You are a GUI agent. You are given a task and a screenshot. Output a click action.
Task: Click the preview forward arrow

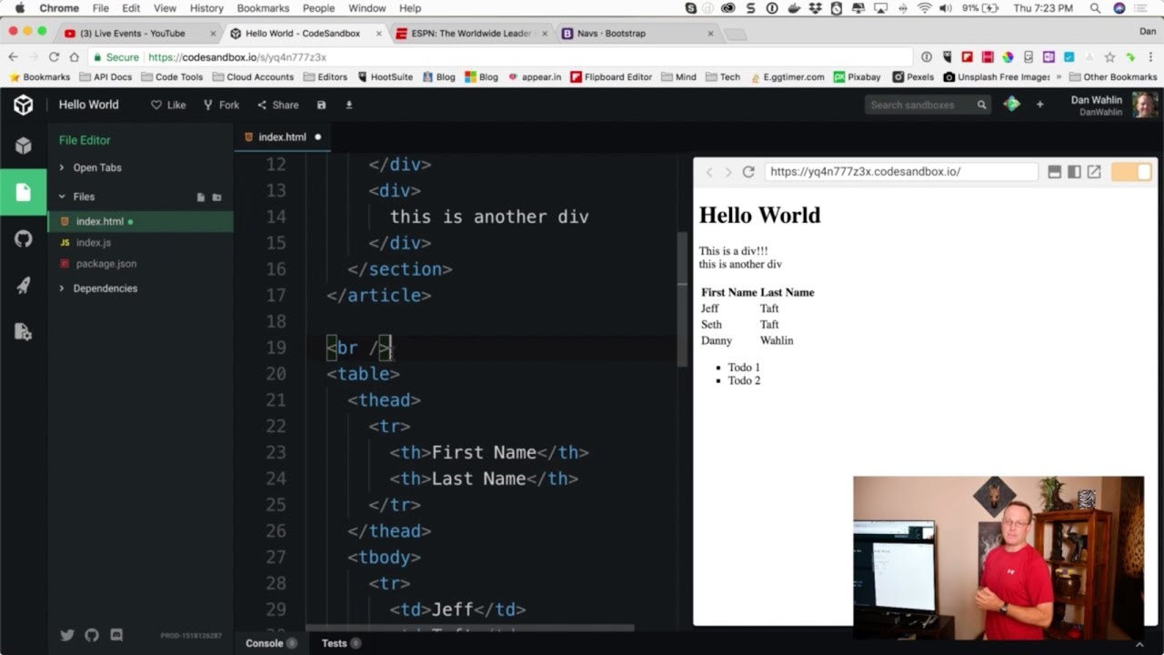coord(727,172)
